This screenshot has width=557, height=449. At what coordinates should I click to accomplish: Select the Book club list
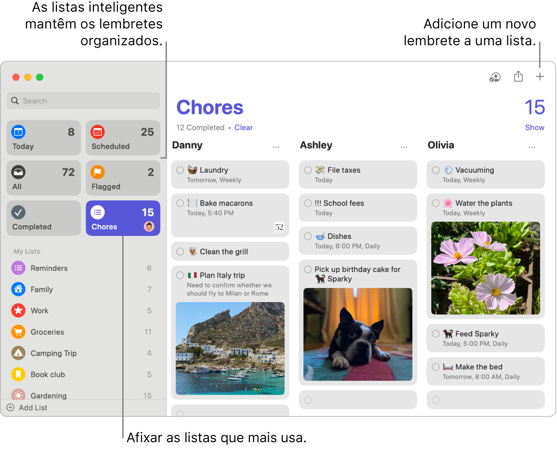click(x=83, y=375)
